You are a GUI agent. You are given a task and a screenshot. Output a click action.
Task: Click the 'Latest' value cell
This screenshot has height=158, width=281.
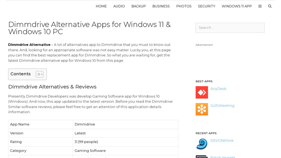click(x=125, y=133)
